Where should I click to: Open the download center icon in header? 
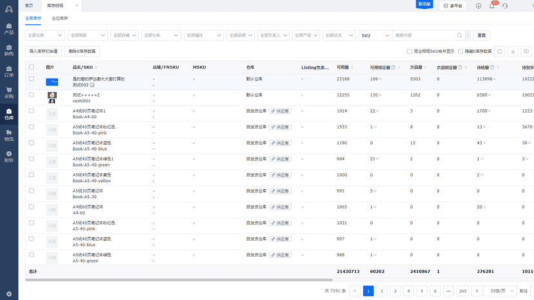pyautogui.click(x=479, y=6)
